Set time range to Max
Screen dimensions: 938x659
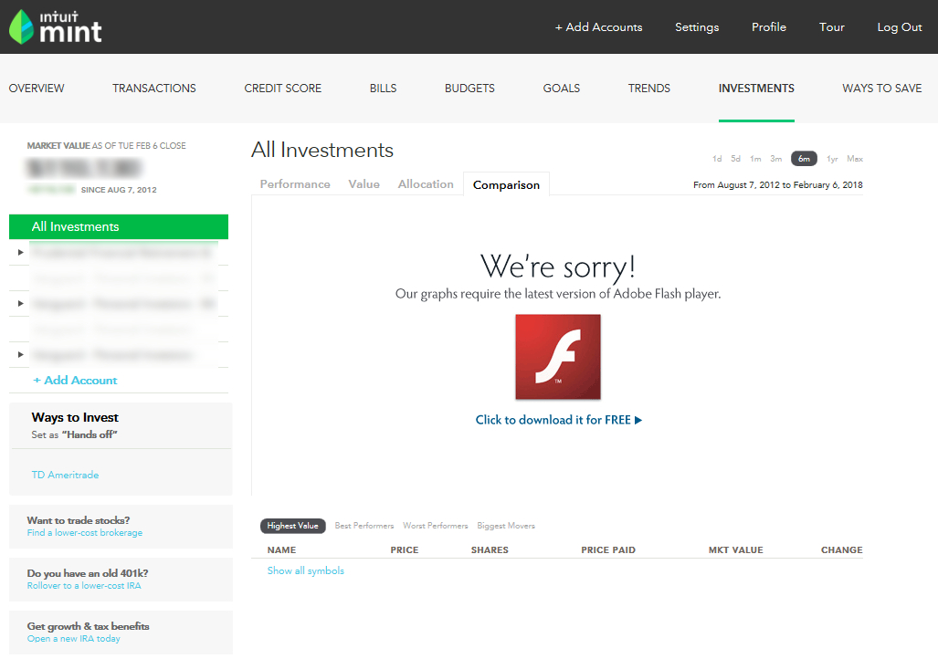tap(855, 159)
